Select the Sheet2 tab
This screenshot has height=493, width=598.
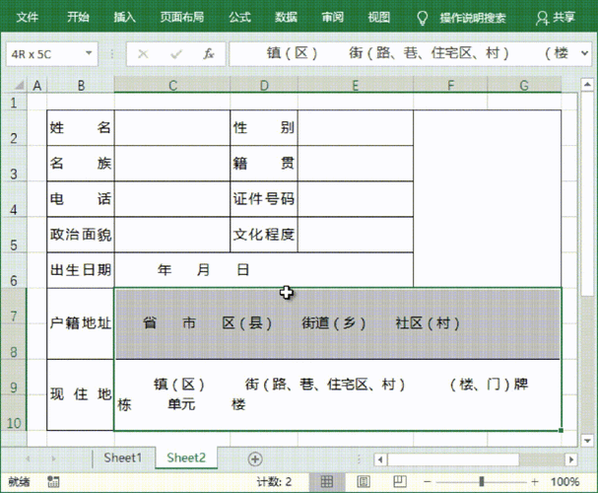186,458
